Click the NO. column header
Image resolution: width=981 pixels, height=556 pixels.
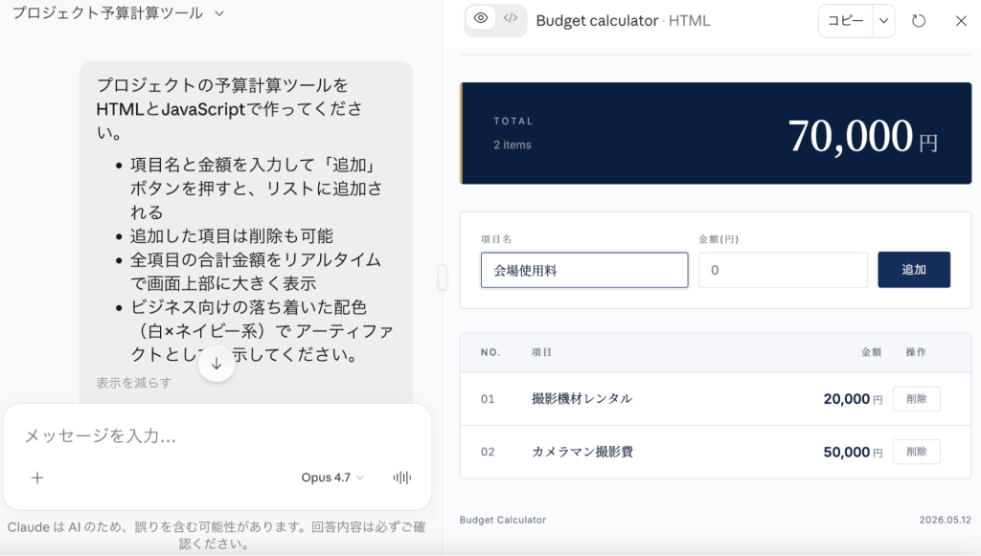point(490,352)
